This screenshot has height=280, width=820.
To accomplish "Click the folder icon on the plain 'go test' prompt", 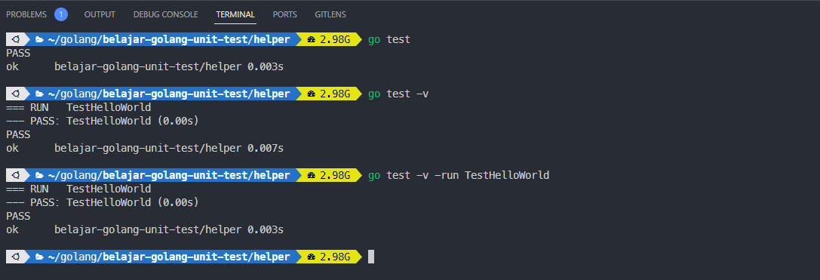I will (39, 39).
